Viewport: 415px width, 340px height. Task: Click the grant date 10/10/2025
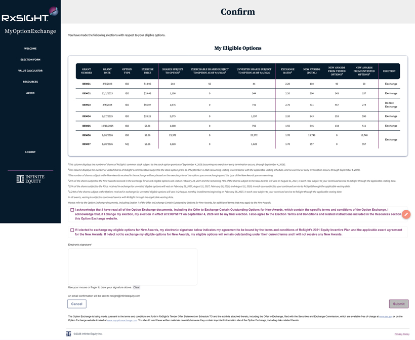coord(107,126)
